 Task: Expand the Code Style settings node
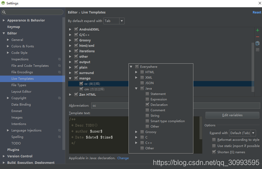pyautogui.click(x=8, y=53)
